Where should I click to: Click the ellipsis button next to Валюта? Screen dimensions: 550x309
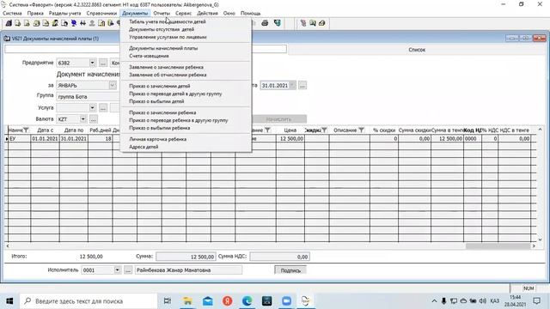94,119
